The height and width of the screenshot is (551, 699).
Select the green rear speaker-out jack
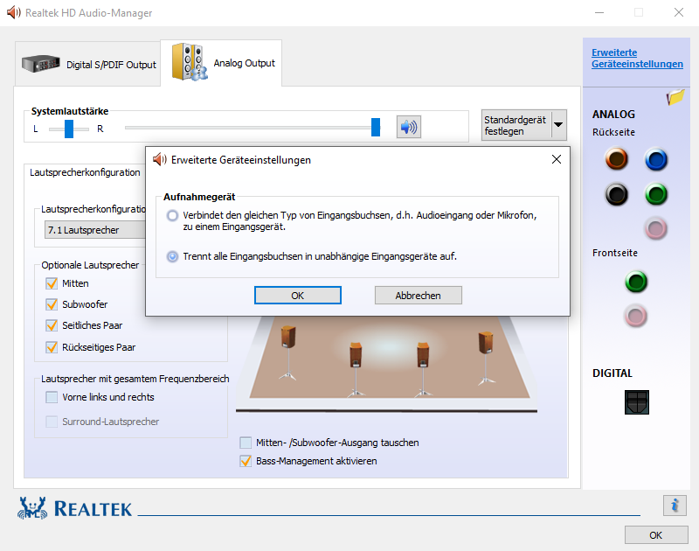656,194
